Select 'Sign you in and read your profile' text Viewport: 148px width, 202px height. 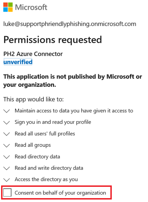click(53, 122)
